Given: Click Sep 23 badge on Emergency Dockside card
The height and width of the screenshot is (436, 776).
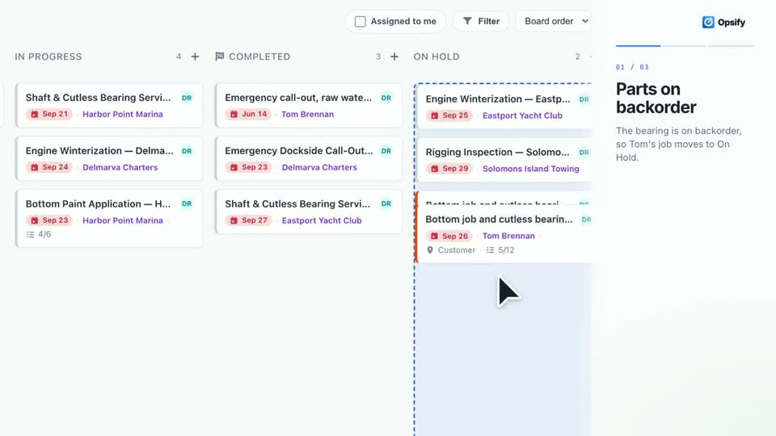Looking at the screenshot, I should click(248, 168).
